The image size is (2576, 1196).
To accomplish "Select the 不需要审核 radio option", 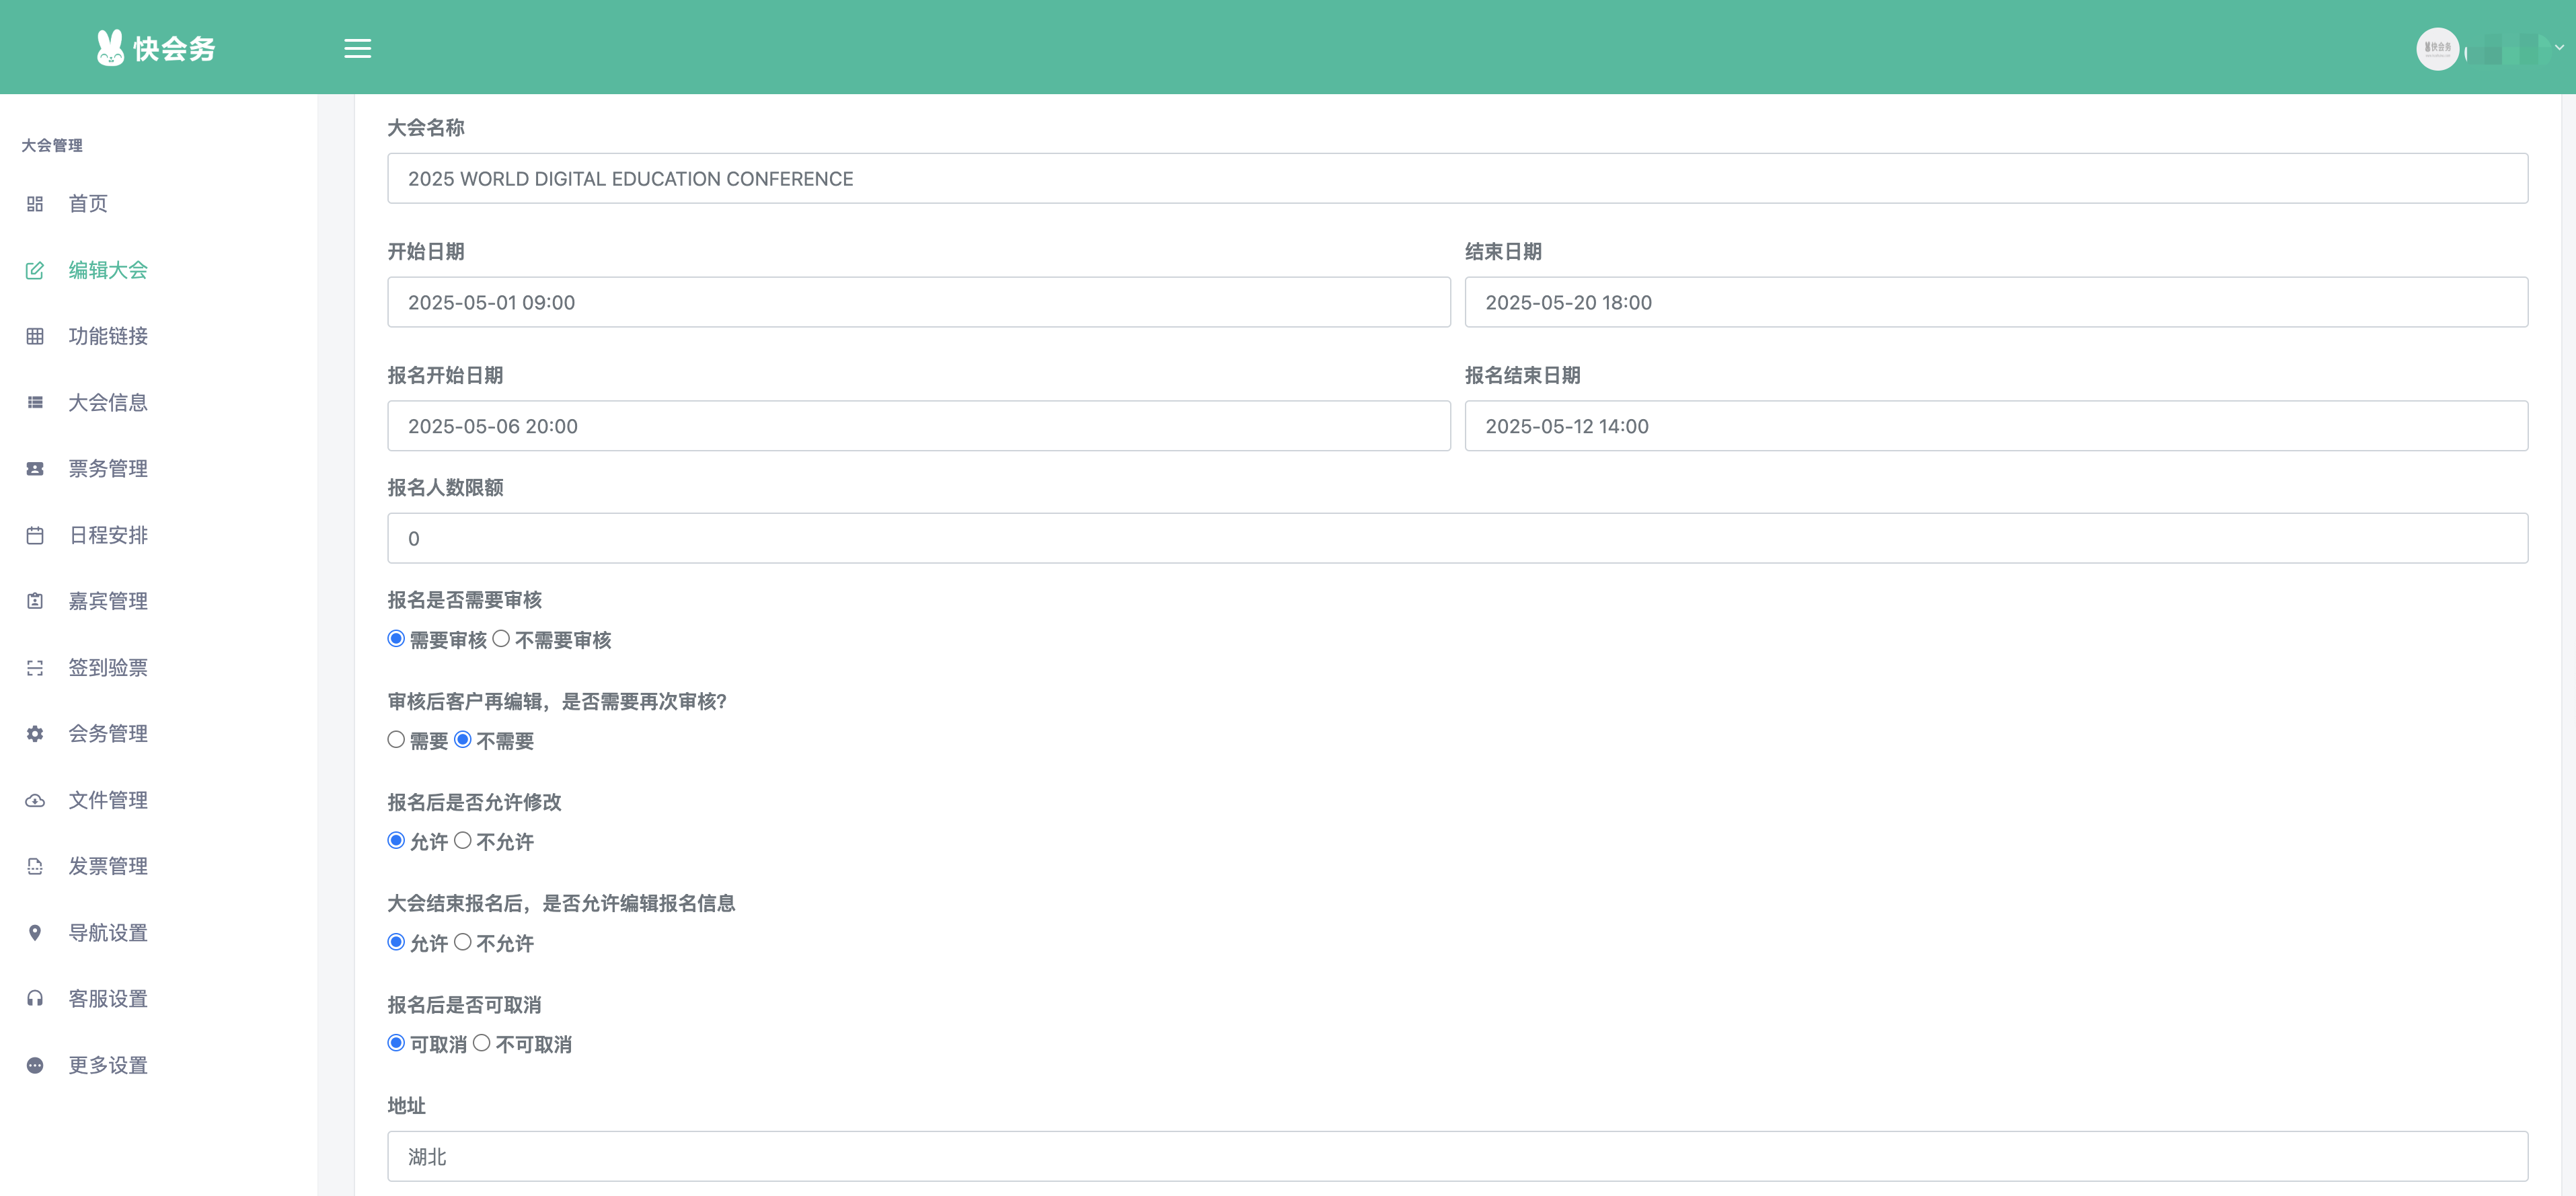I will click(501, 639).
